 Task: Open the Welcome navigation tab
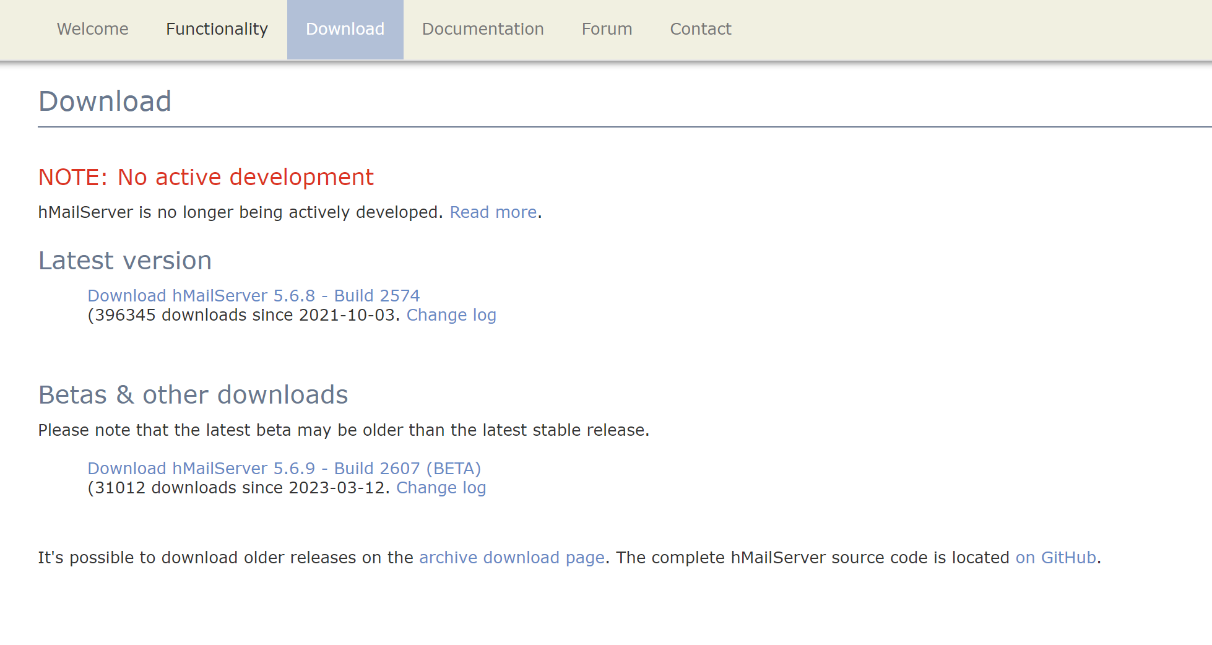[93, 29]
